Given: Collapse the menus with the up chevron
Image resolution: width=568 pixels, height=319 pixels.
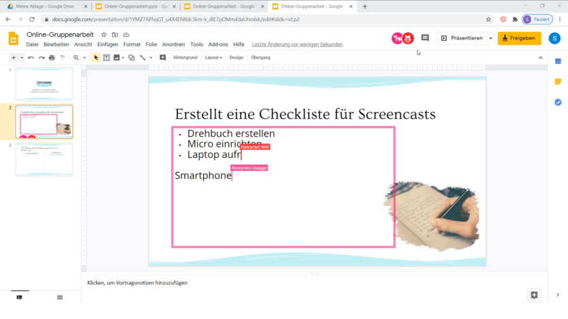Looking at the screenshot, I should pyautogui.click(x=541, y=57).
